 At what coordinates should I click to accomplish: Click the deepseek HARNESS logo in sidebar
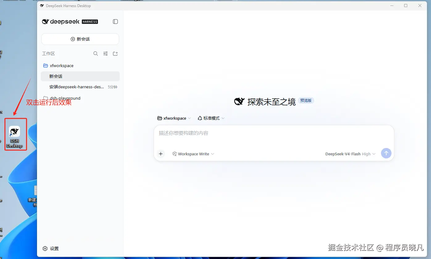(x=70, y=22)
